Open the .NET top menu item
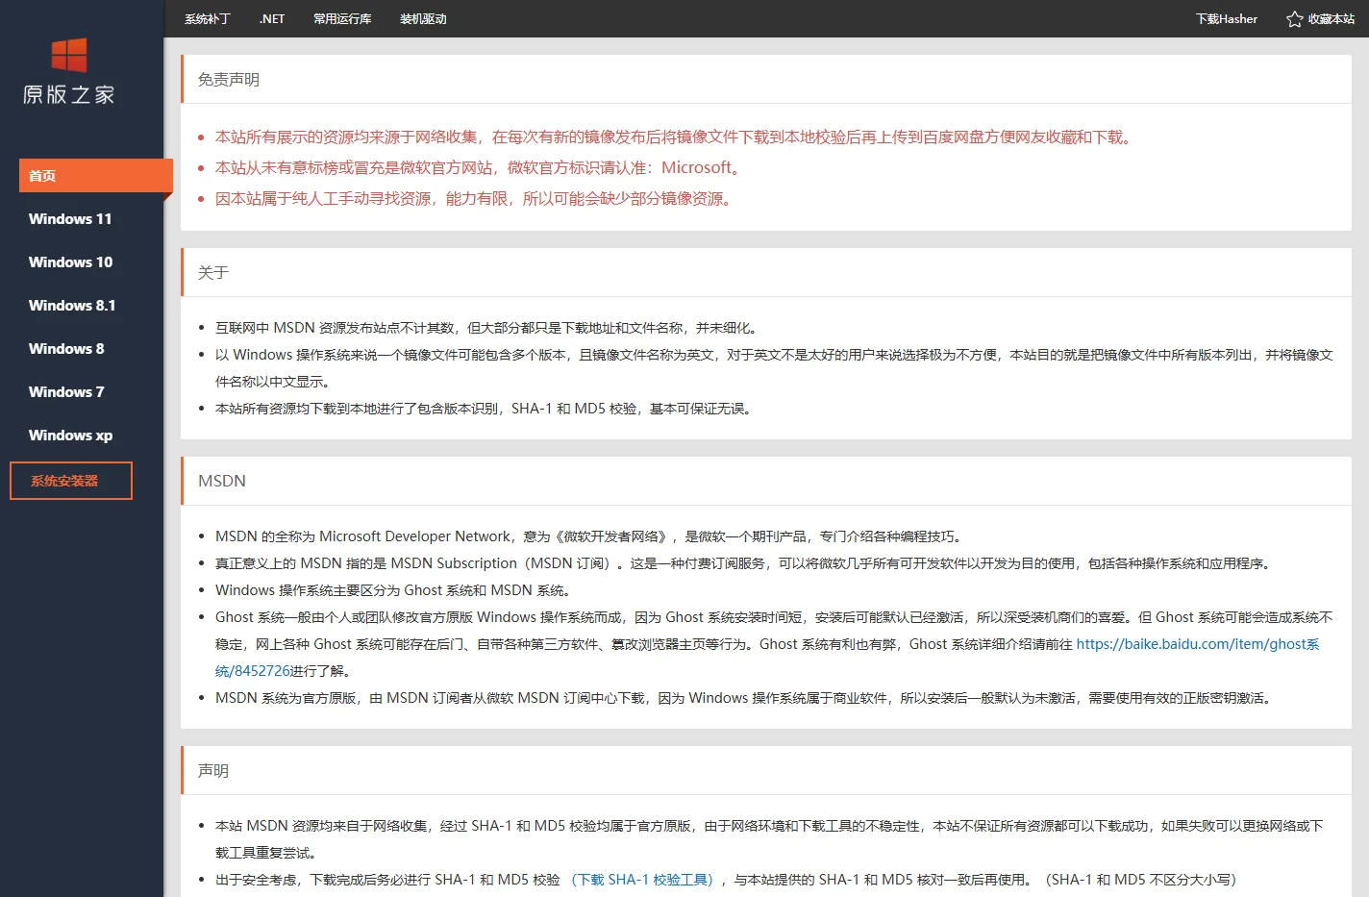This screenshot has height=897, width=1369. coord(272,19)
